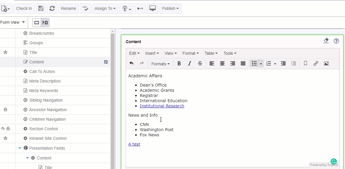Open numbered list style arrow
The width and height of the screenshot is (345, 169).
[275, 64]
